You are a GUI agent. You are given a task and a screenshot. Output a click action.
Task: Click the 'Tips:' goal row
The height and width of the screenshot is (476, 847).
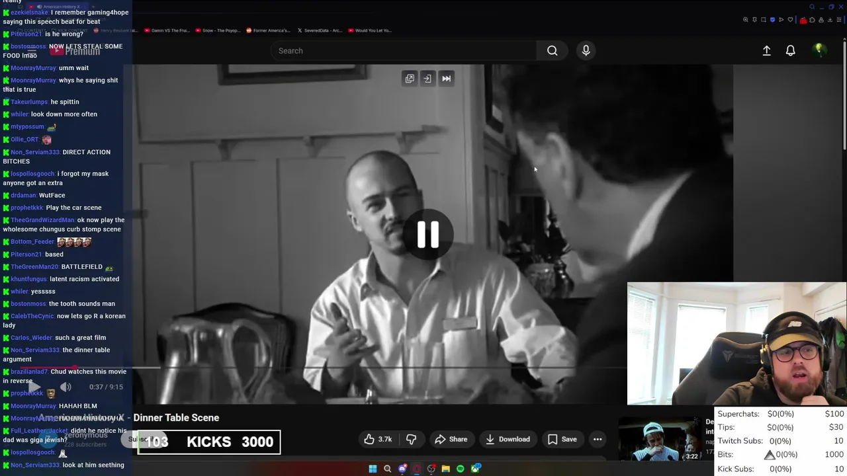tap(780, 428)
